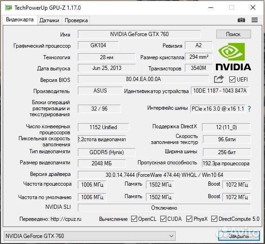Image resolution: width=265 pixels, height=244 pixels.
Task: Click the Поиск button
Action: click(x=233, y=34)
